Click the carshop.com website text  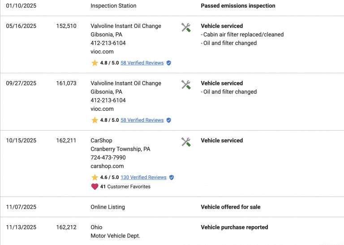tap(107, 166)
